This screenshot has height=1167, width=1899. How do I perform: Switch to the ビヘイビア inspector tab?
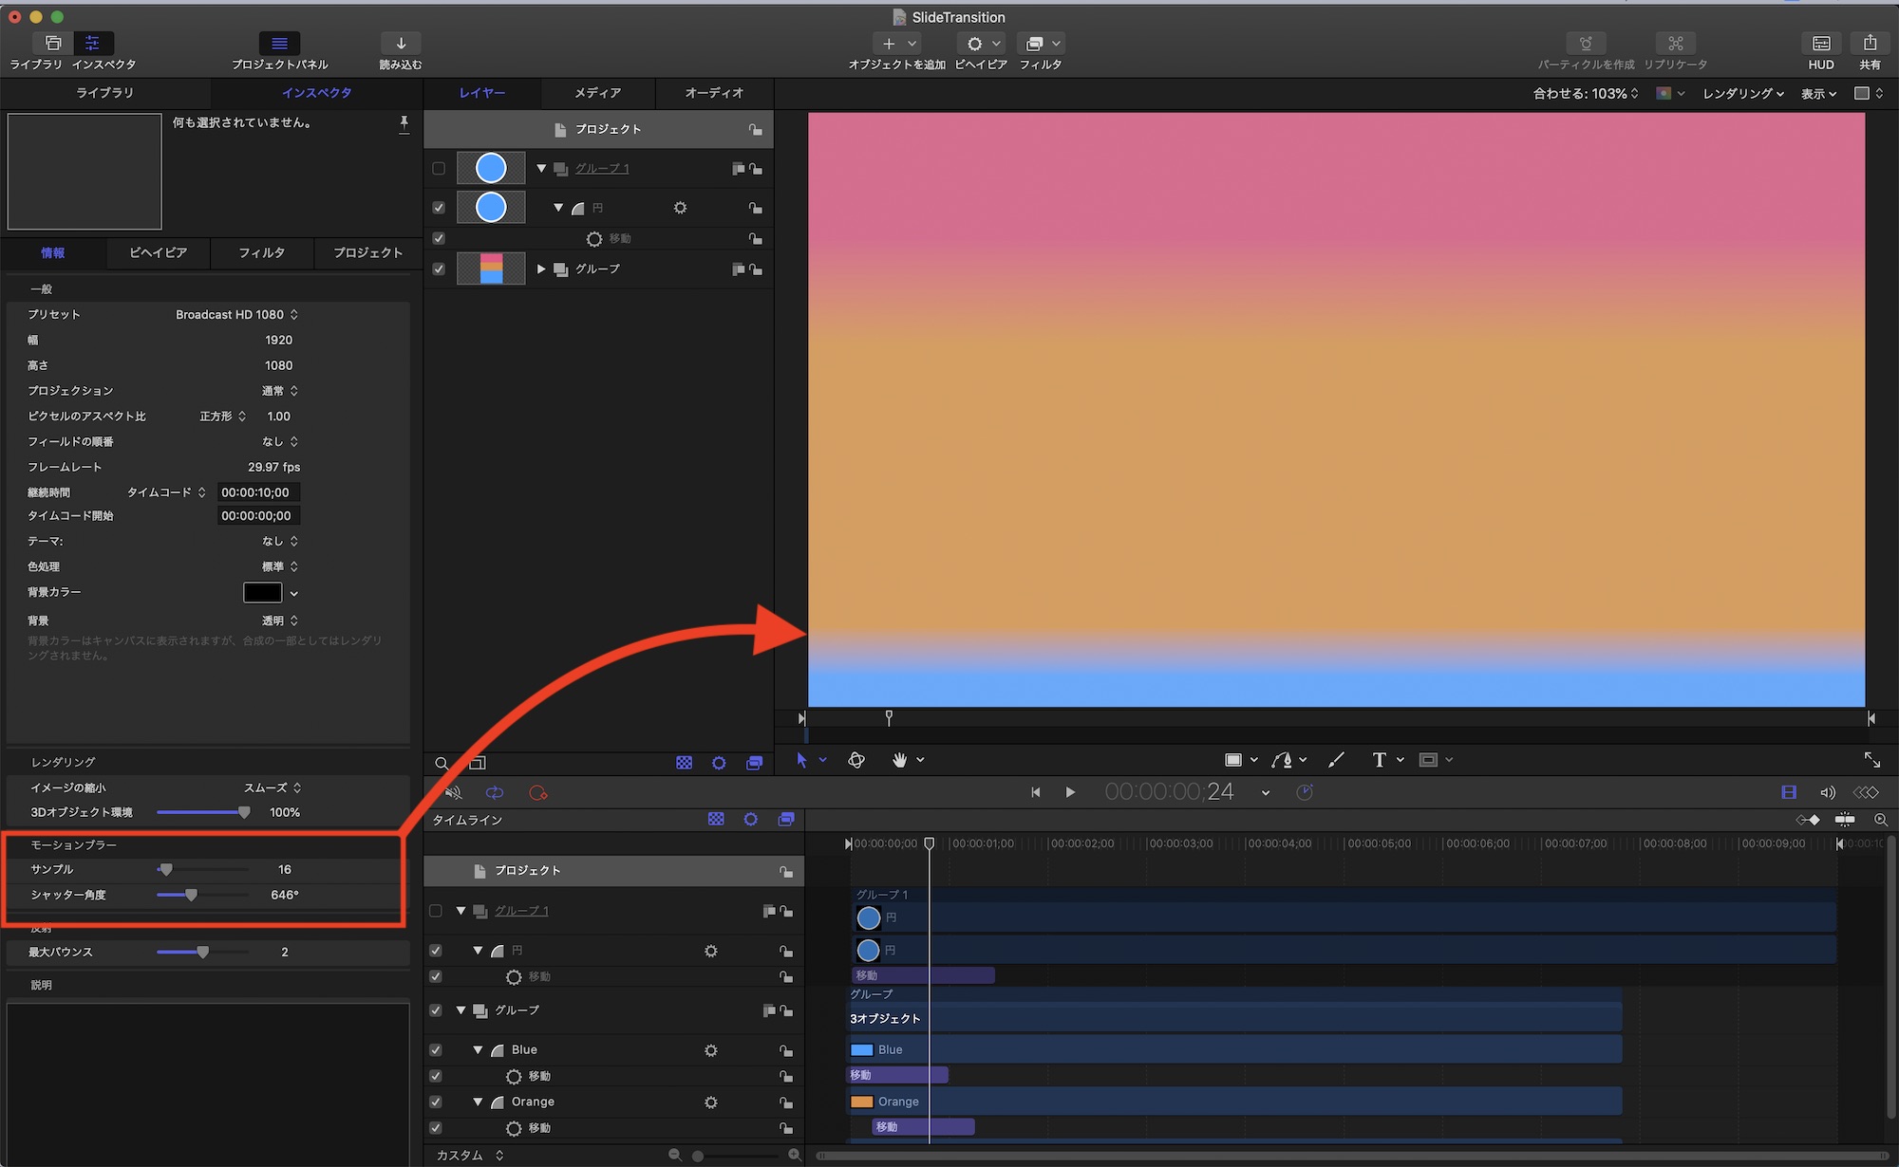158,253
